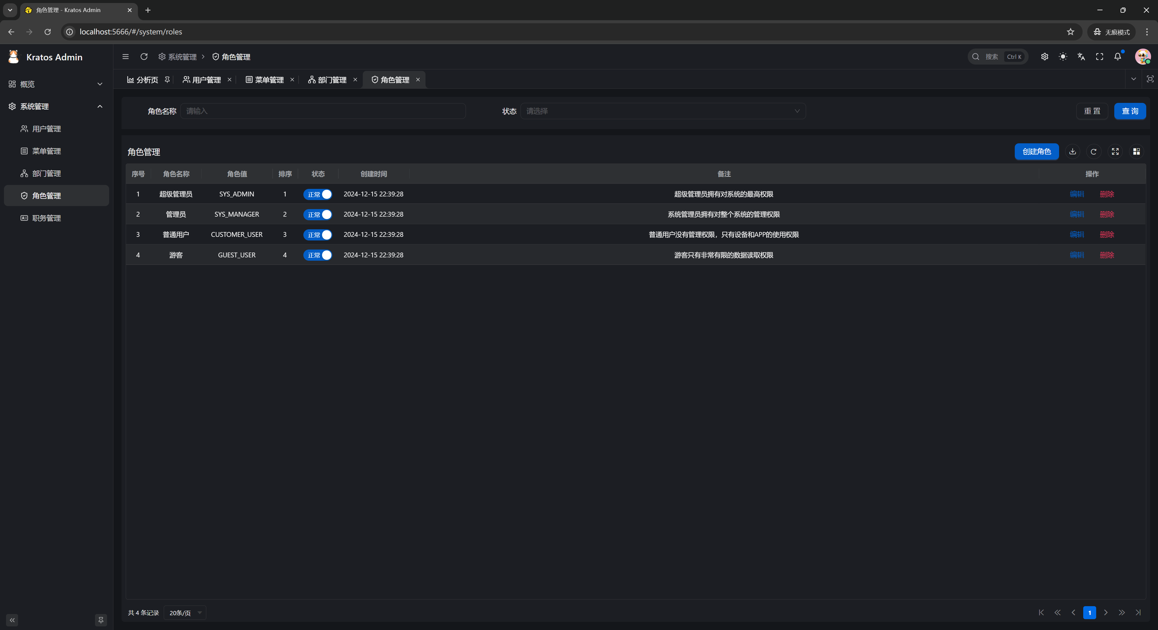
Task: Toggle light/dark theme via the sun icon
Action: [x=1063, y=56]
